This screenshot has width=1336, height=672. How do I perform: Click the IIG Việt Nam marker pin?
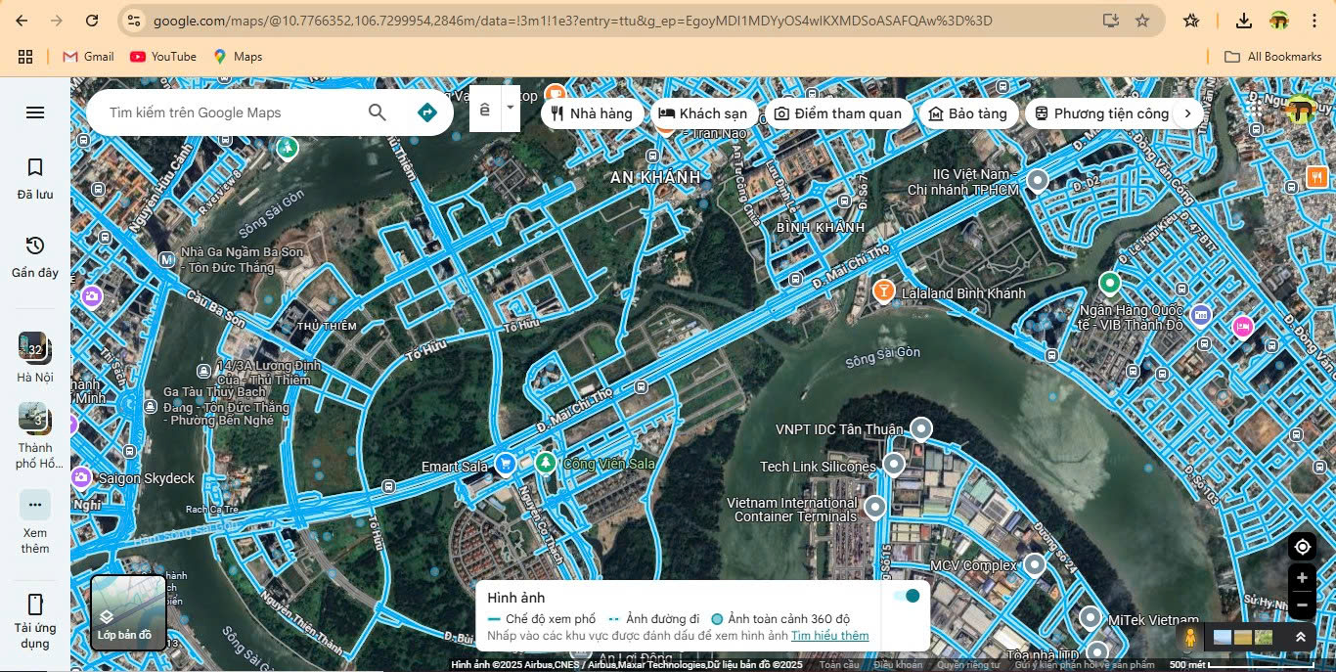(x=1038, y=180)
